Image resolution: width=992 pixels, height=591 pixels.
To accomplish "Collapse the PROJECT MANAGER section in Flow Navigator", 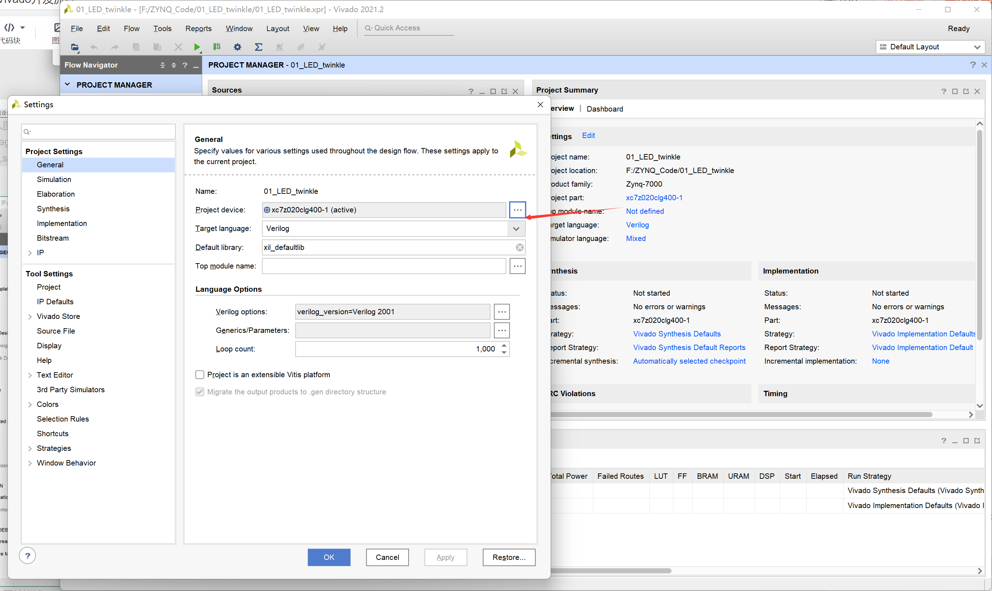I will coord(67,84).
